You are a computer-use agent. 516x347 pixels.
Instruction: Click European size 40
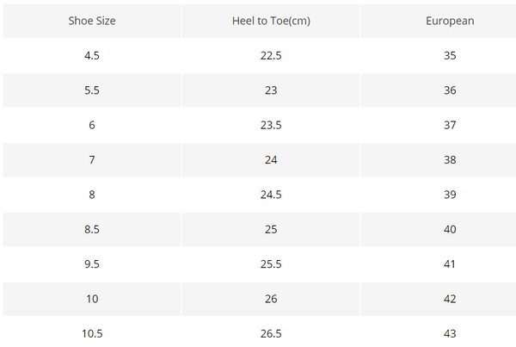450,229
